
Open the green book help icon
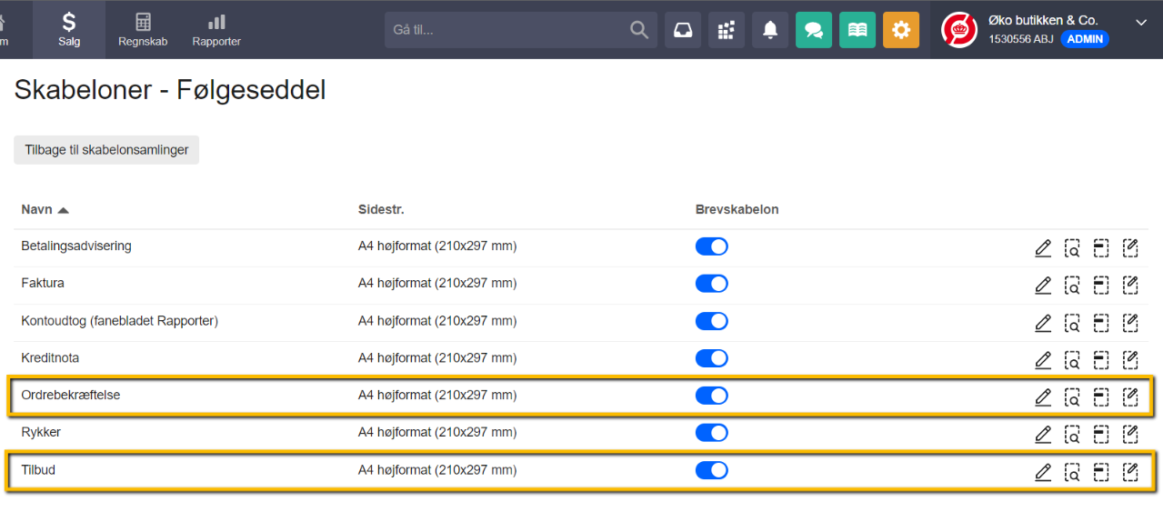(857, 30)
